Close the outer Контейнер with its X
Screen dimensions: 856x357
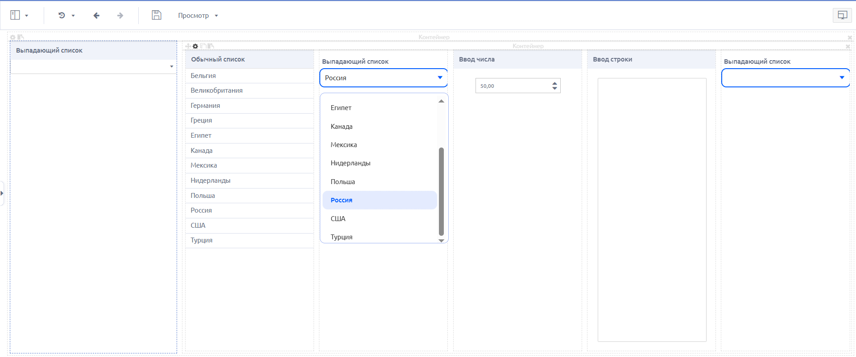(x=850, y=37)
